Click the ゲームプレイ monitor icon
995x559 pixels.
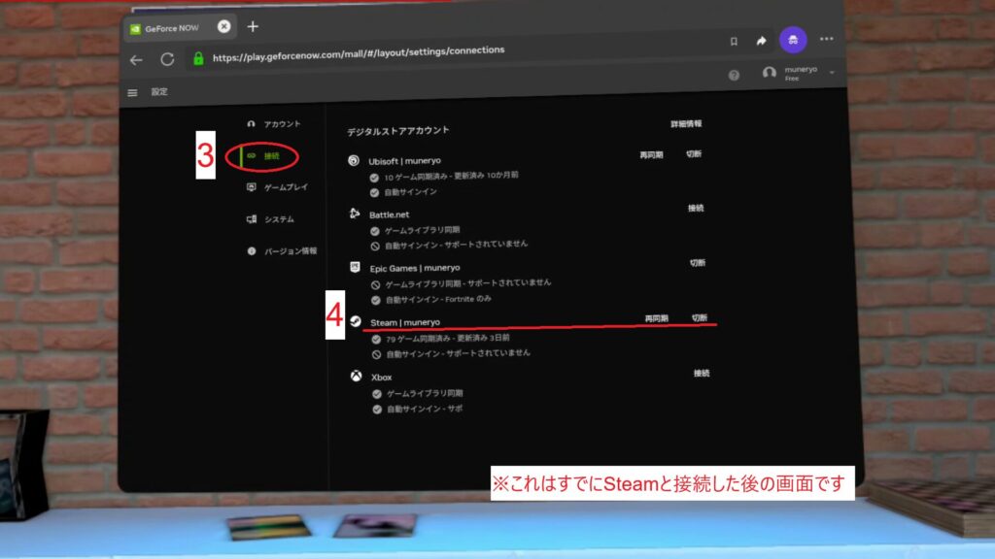point(252,187)
